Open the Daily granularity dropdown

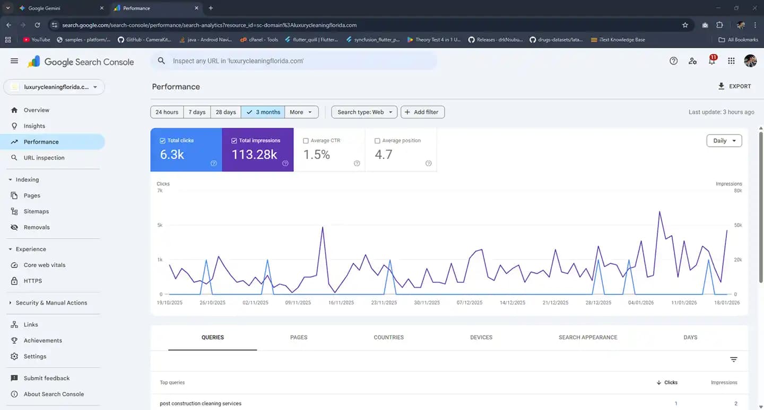(724, 141)
